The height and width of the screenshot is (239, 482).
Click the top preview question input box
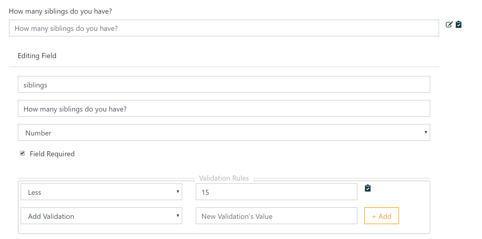224,28
